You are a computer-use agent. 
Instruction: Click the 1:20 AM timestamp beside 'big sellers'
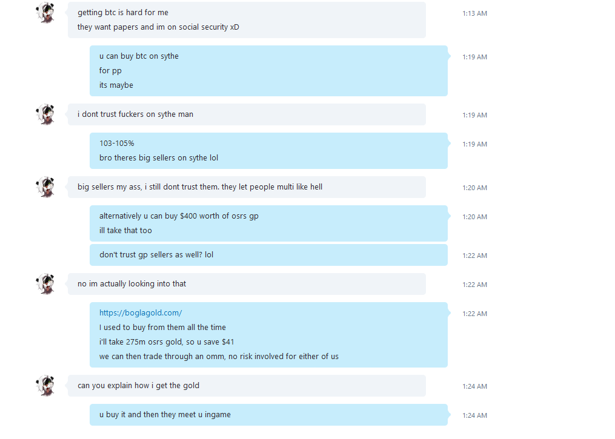[x=474, y=188]
